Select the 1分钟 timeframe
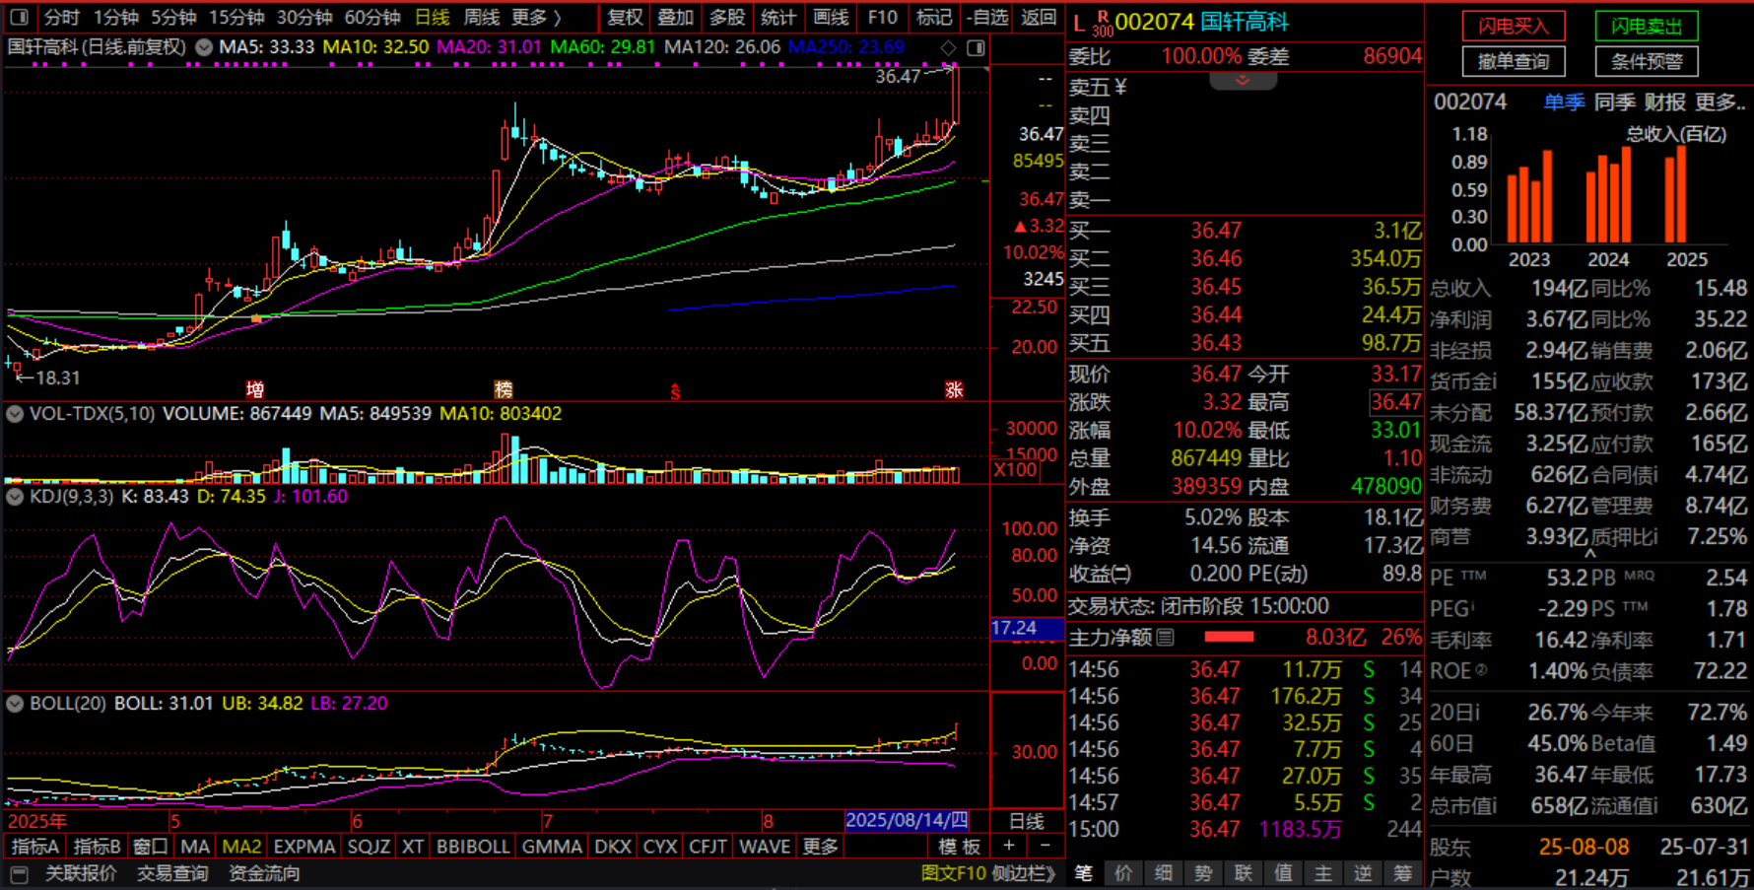The height and width of the screenshot is (890, 1754). 116,17
